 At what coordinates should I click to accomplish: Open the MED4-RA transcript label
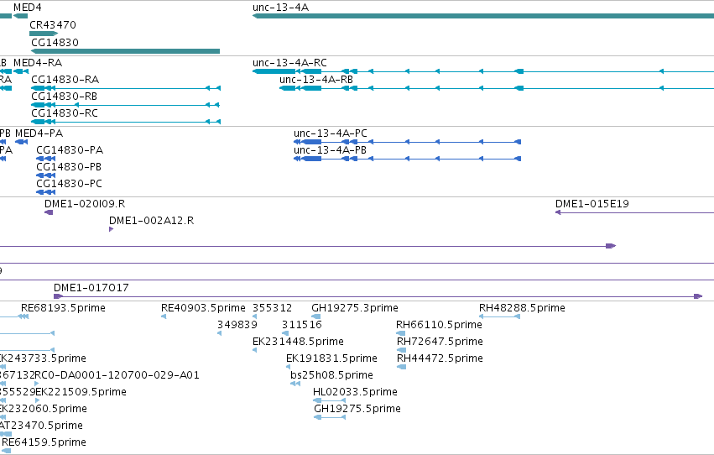click(38, 63)
